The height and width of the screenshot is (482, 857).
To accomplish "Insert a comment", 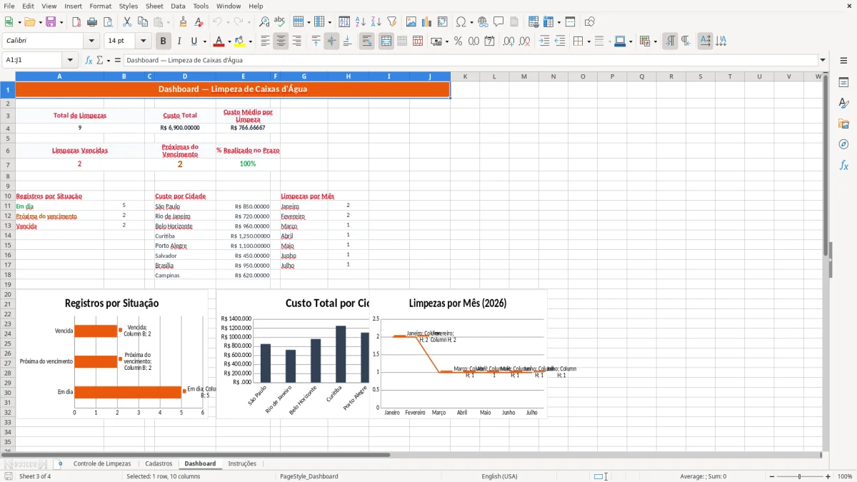I will pyautogui.click(x=498, y=22).
